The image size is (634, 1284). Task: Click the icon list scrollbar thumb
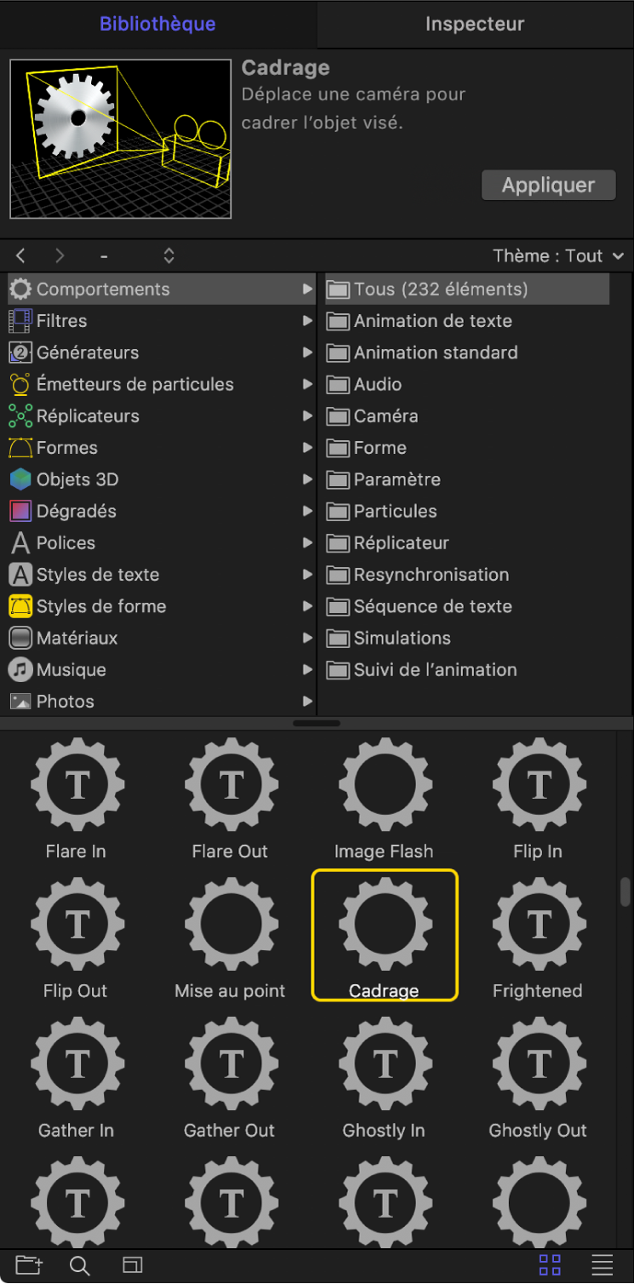625,891
